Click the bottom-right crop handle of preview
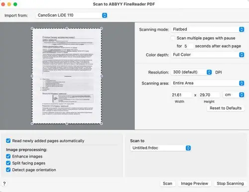249x192 pixels. click(102, 123)
